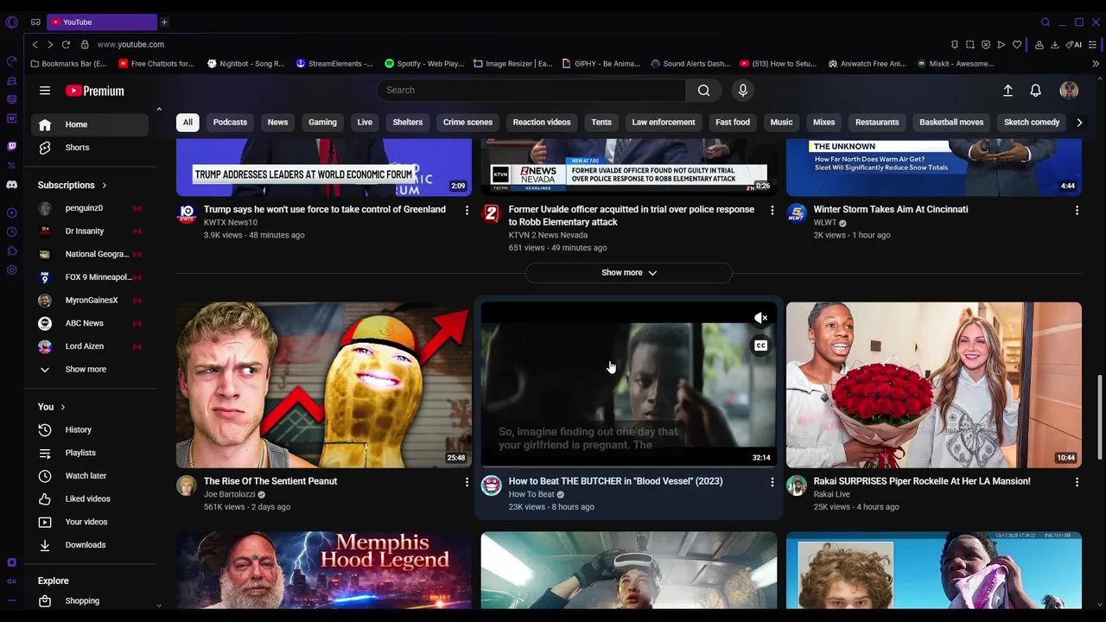Open ABC News subscription channel

pos(90,323)
